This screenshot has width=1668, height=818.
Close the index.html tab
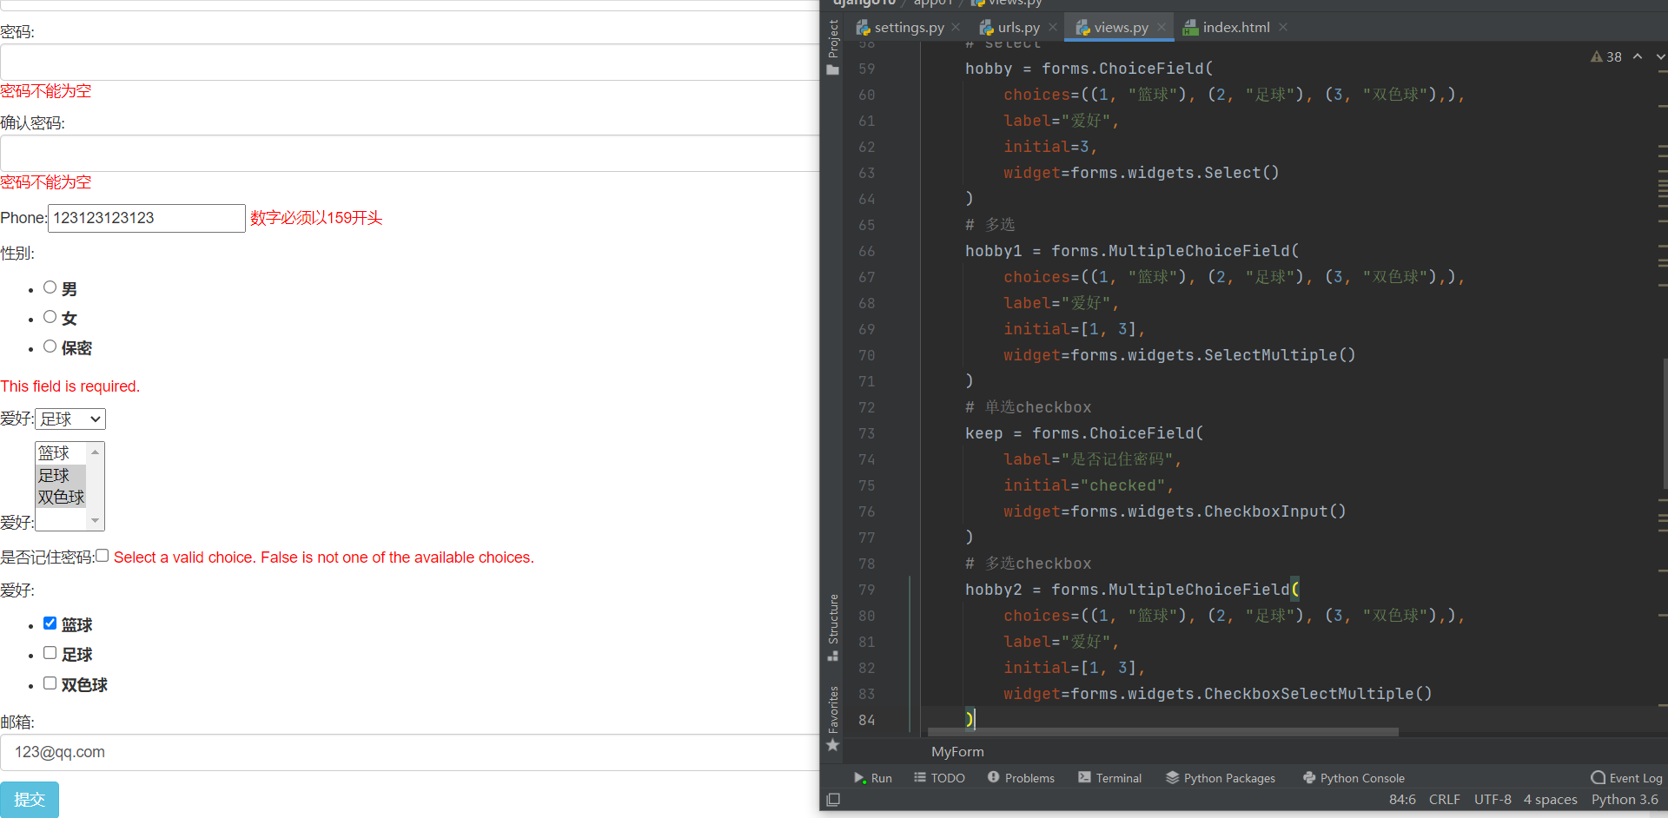click(x=1283, y=28)
